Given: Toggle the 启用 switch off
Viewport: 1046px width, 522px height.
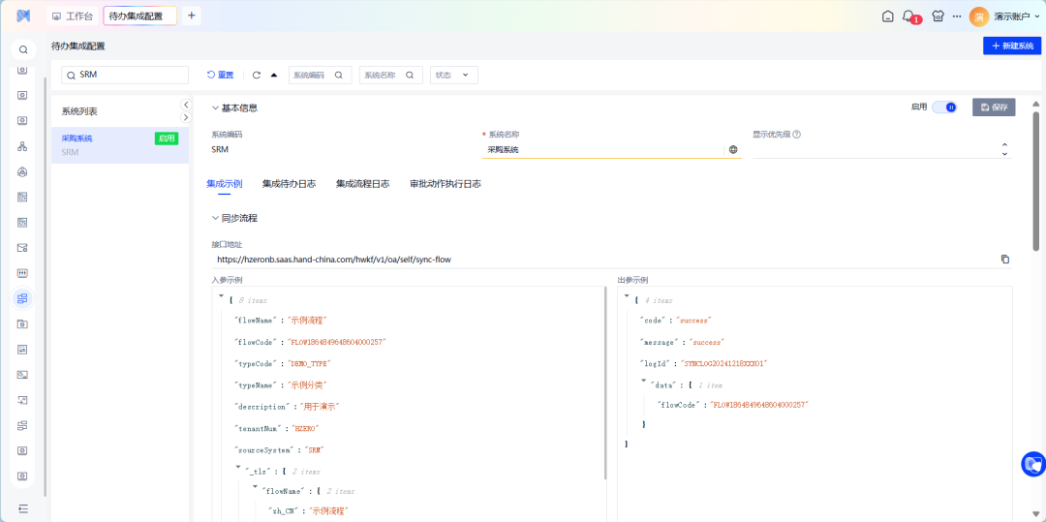Looking at the screenshot, I should coord(944,107).
